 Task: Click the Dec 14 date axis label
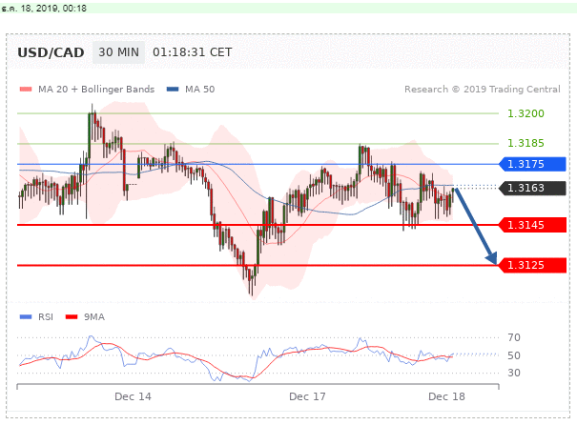(133, 396)
